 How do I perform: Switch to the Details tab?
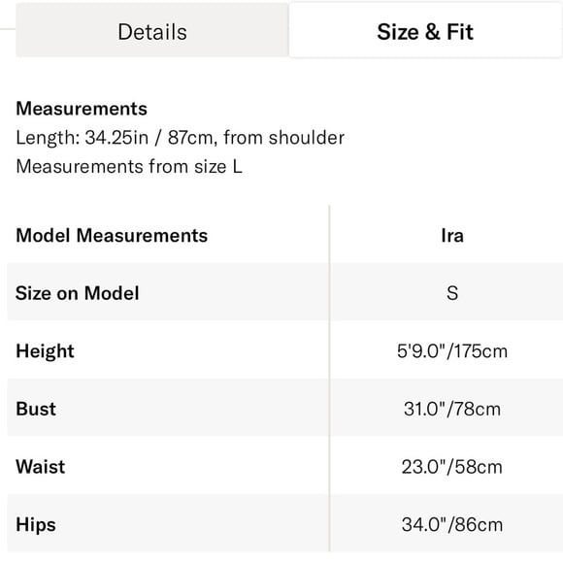pos(151,30)
